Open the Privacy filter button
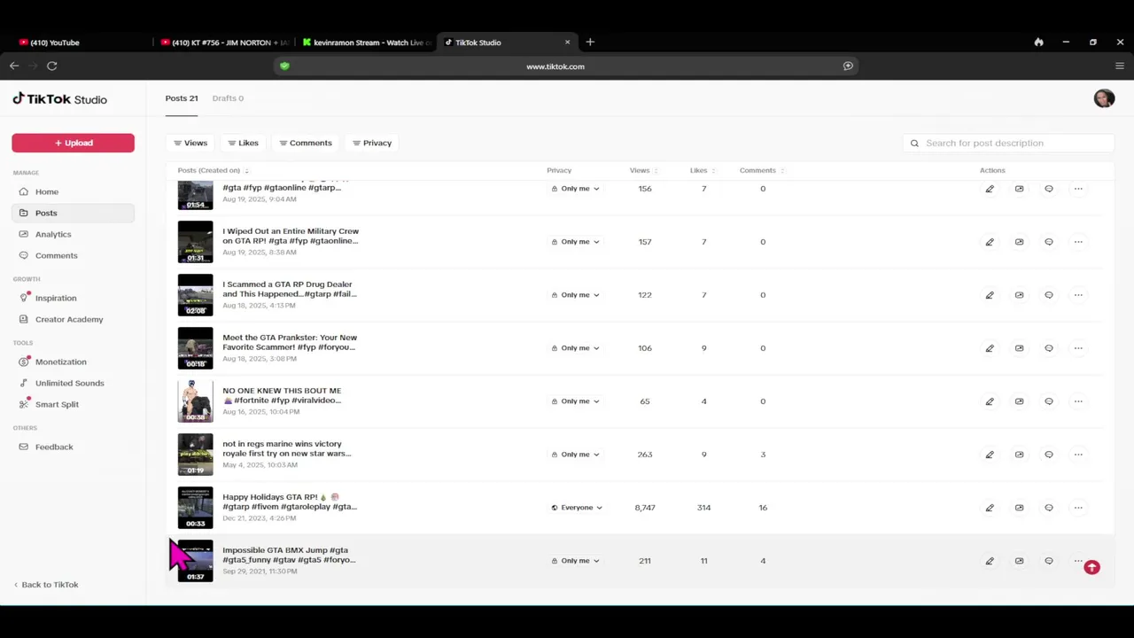The width and height of the screenshot is (1134, 638). 372,143
